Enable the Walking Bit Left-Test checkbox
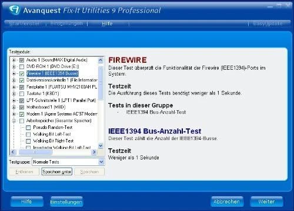Viewport: 294px width, 211px height. [28, 134]
